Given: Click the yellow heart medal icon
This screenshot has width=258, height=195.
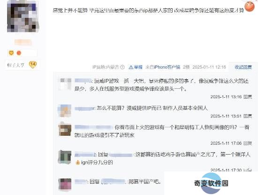Looking at the screenshot, I should click(11, 53).
